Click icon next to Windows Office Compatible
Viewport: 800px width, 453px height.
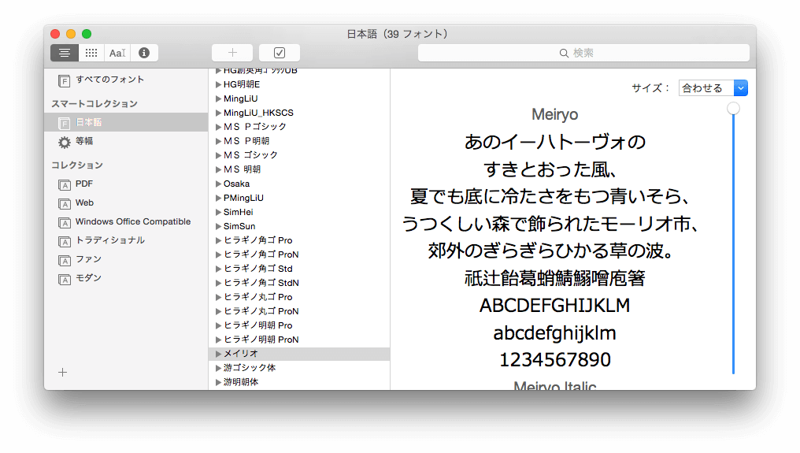click(x=65, y=223)
